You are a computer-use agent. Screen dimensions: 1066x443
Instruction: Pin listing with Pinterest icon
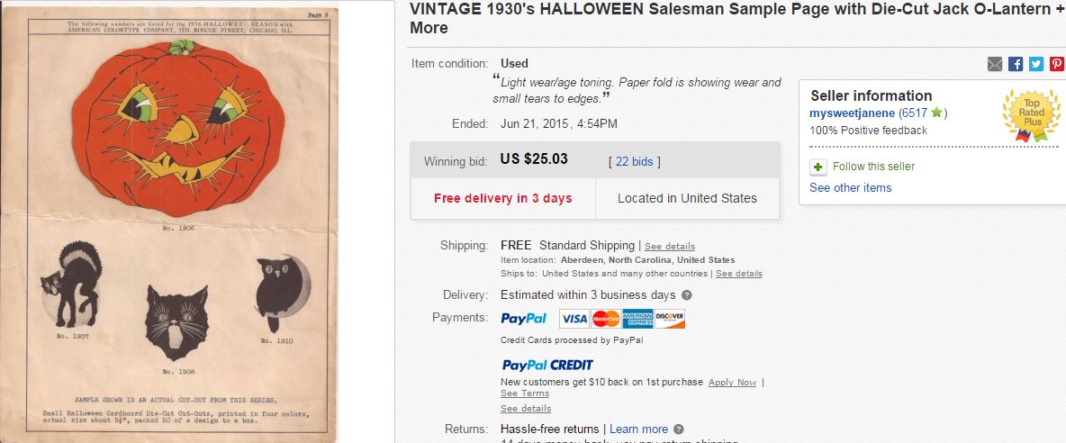point(1056,64)
